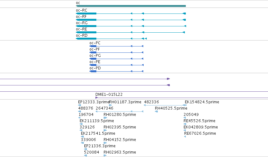Select EK217541.5prime feature label
Viewport: 268px width, 157px height.
[x=98, y=133]
